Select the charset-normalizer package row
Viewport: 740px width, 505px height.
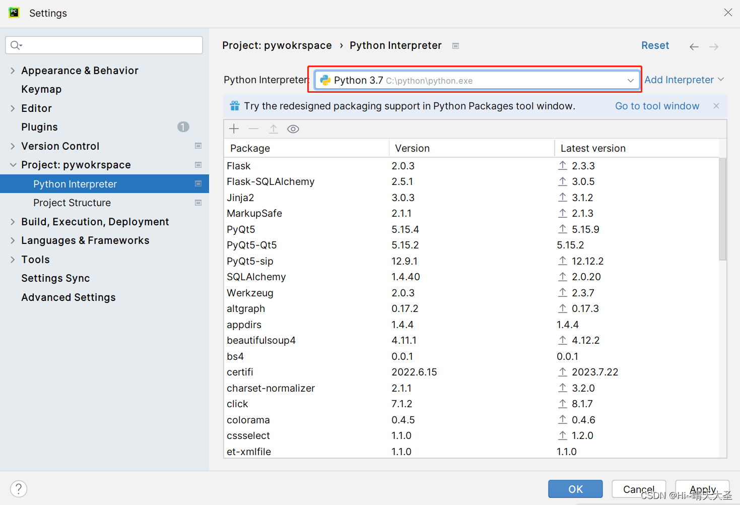coord(471,388)
